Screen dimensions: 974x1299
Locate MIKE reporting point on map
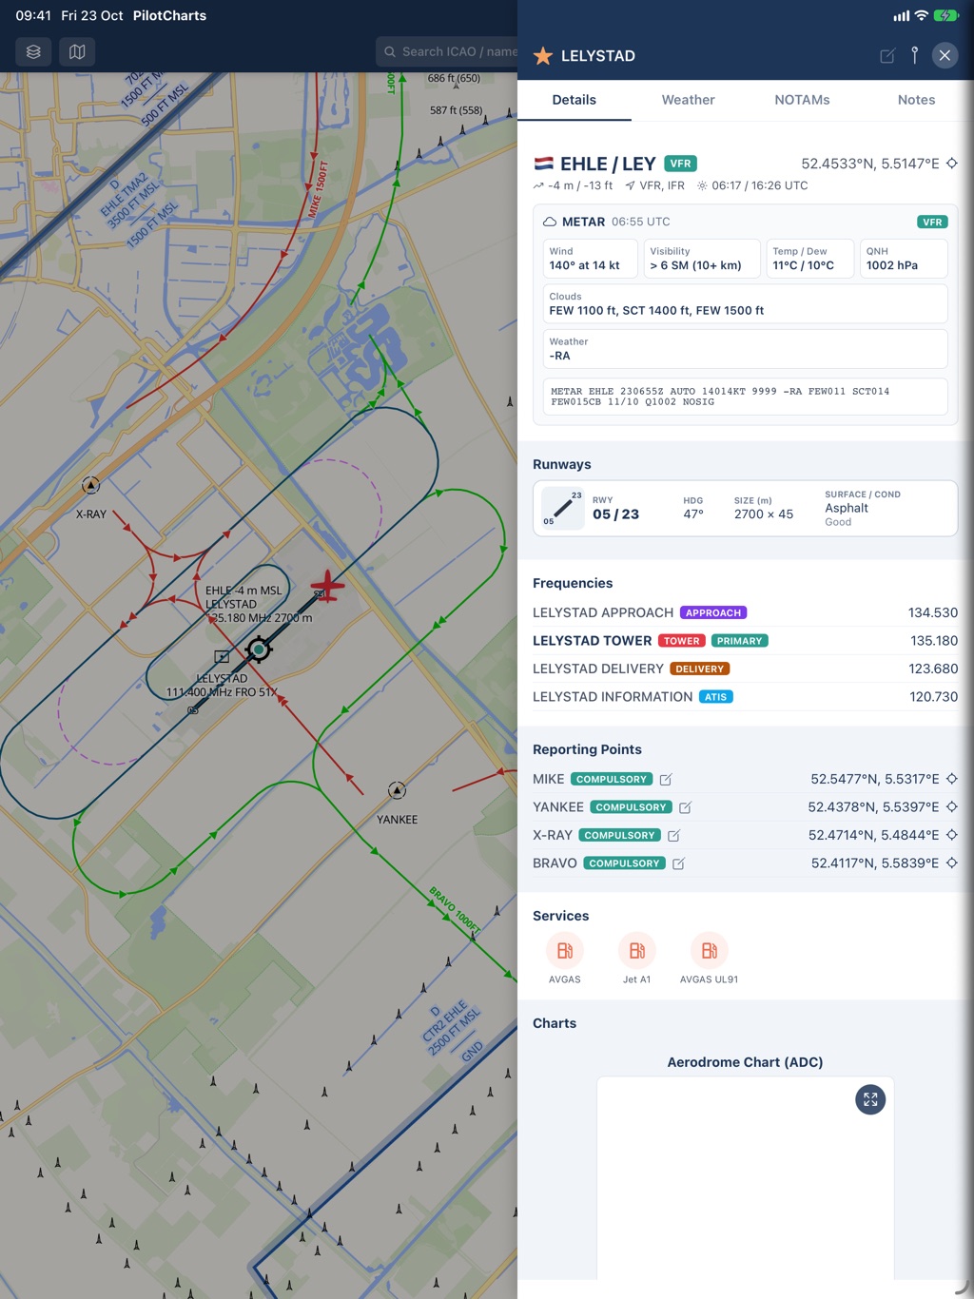[952, 779]
